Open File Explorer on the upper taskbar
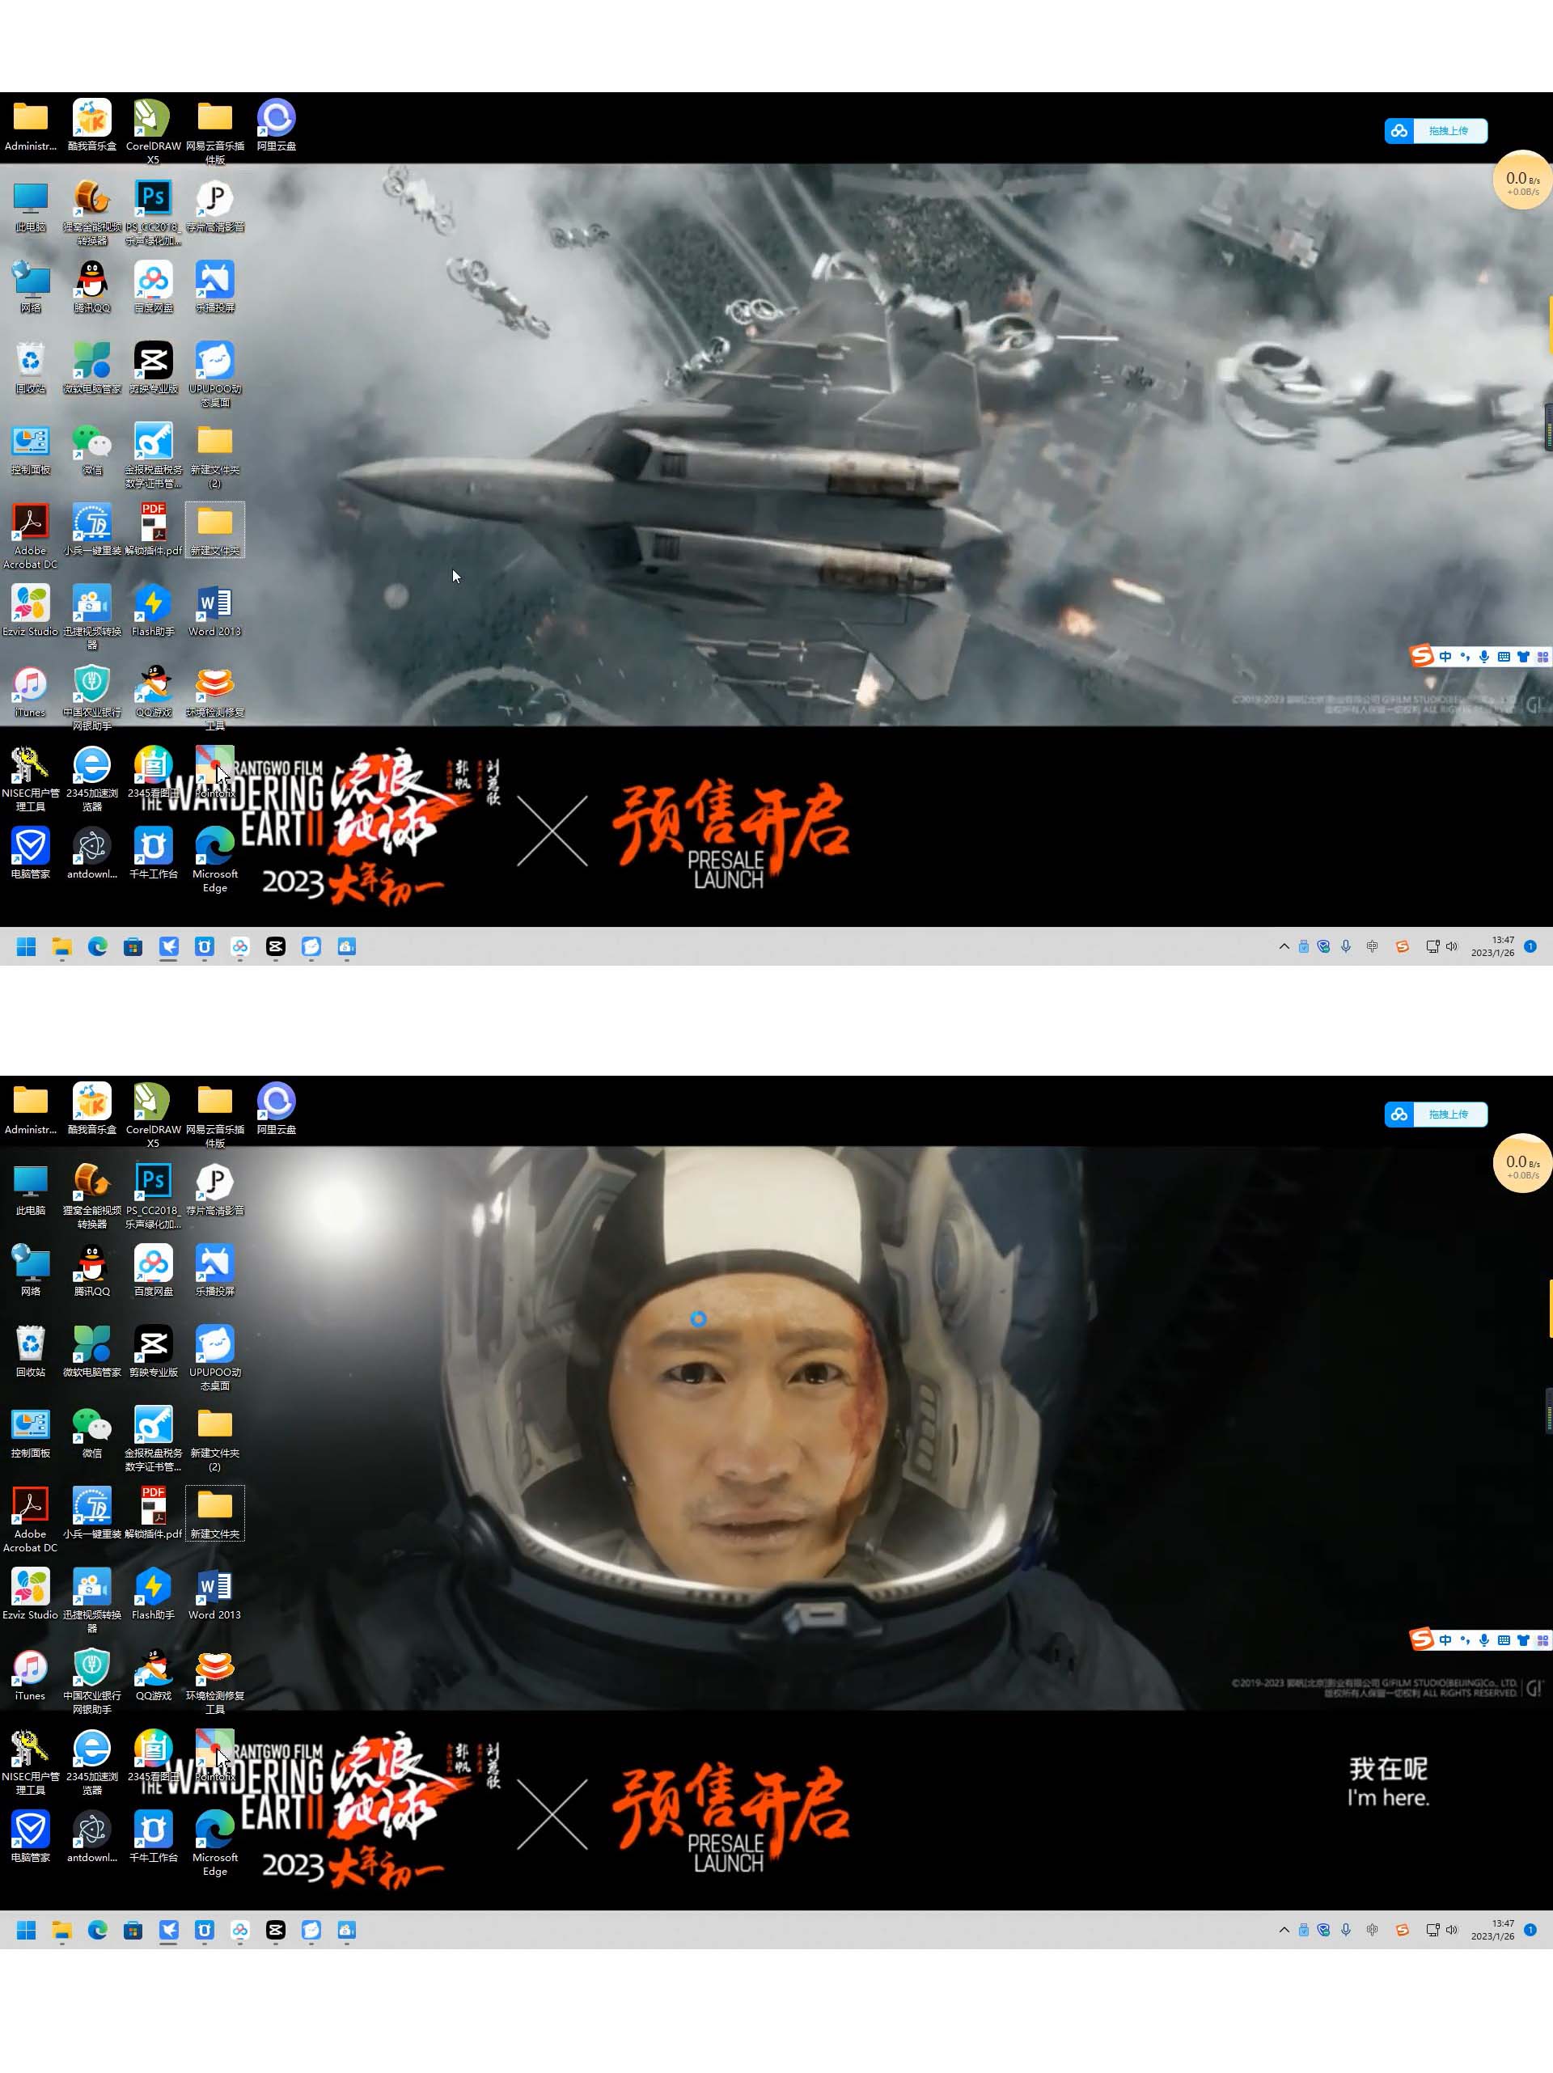The height and width of the screenshot is (2073, 1553). (x=61, y=946)
